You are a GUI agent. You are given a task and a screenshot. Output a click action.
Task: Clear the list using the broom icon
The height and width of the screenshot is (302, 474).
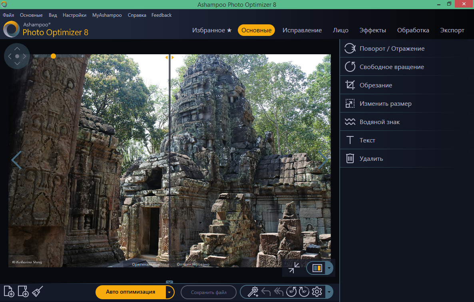(36, 292)
